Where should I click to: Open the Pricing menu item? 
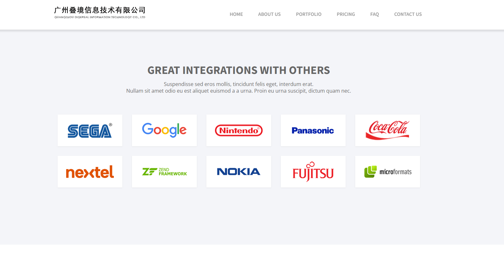click(x=346, y=14)
